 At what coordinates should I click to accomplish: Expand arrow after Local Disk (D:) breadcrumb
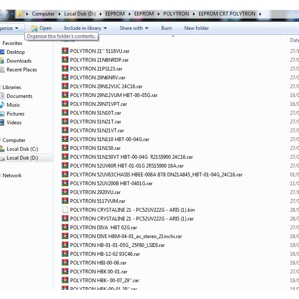[100, 14]
